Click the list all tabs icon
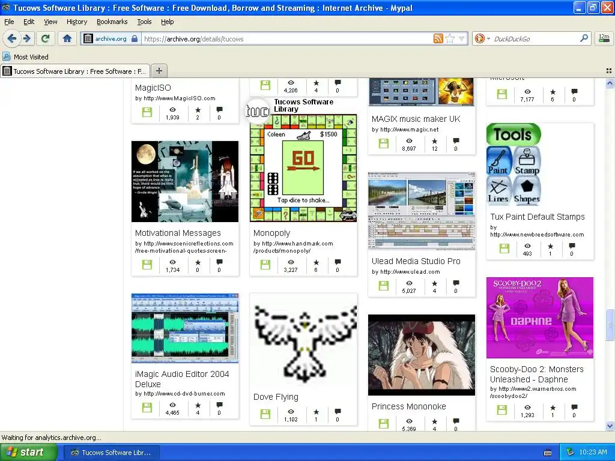This screenshot has width=615, height=461. [x=609, y=71]
